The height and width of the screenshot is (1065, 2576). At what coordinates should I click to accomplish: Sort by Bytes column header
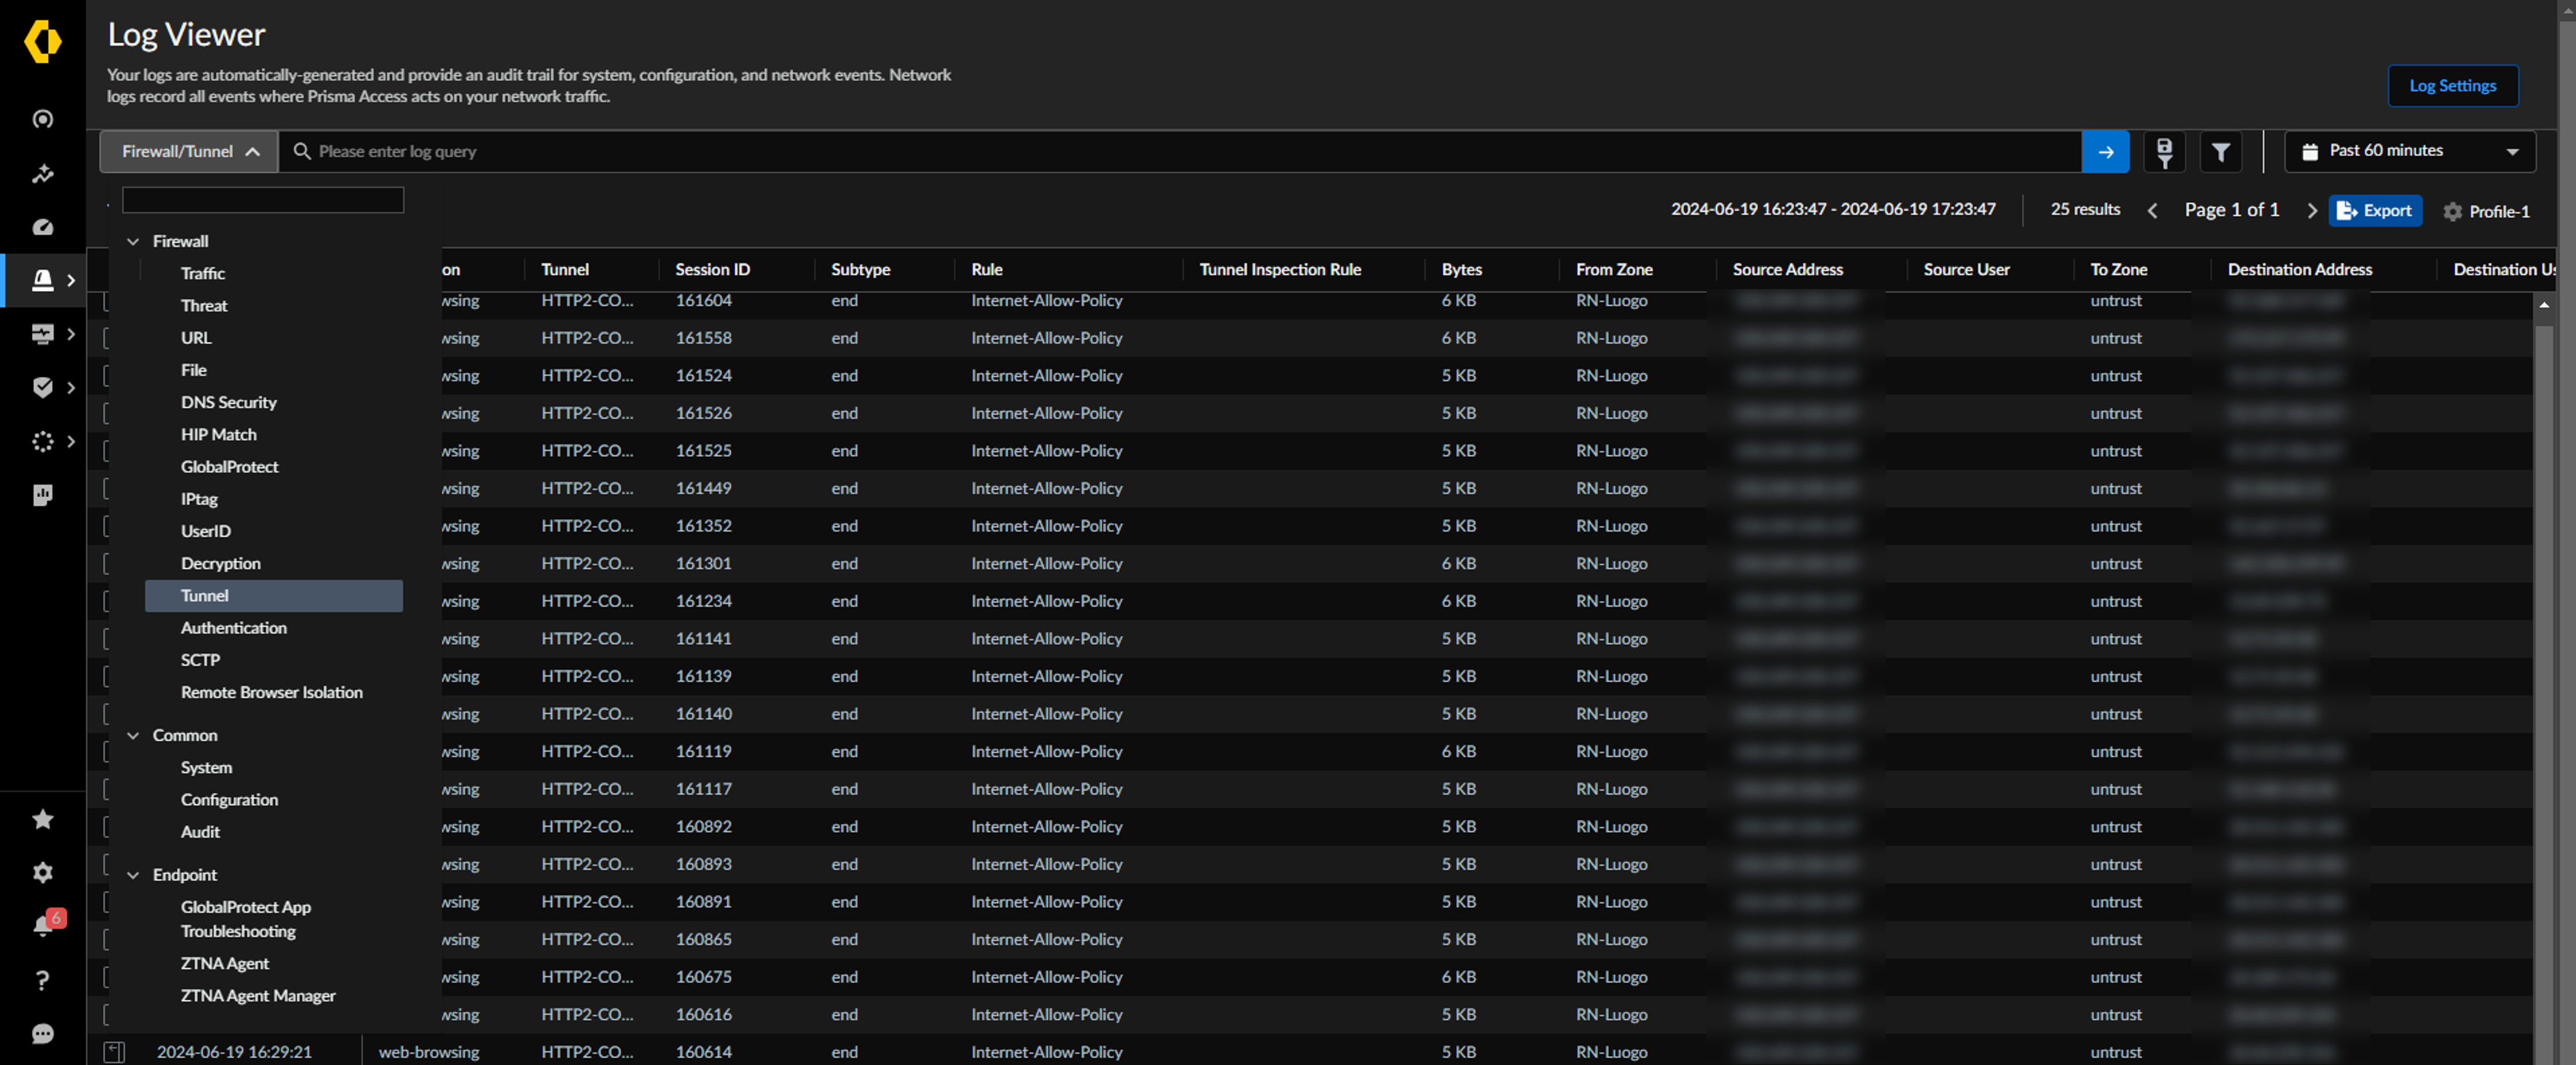pos(1461,270)
